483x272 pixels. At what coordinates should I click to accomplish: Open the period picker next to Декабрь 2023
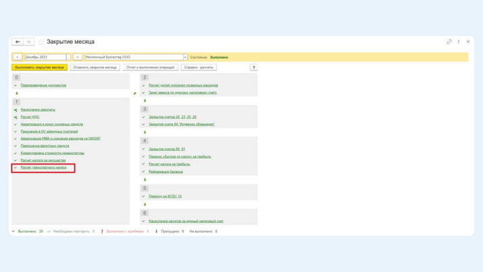(69, 58)
